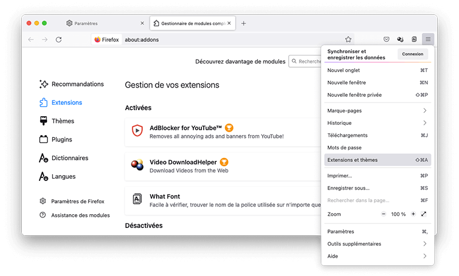Choose Nouvel onglet from the menu

pyautogui.click(x=378, y=70)
